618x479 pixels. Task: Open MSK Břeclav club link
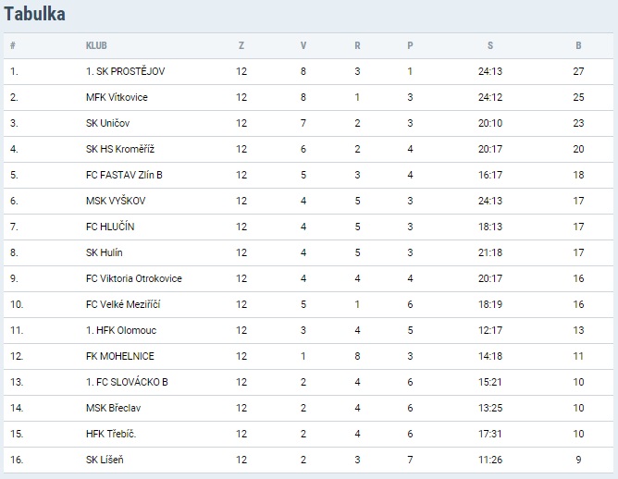click(x=113, y=408)
